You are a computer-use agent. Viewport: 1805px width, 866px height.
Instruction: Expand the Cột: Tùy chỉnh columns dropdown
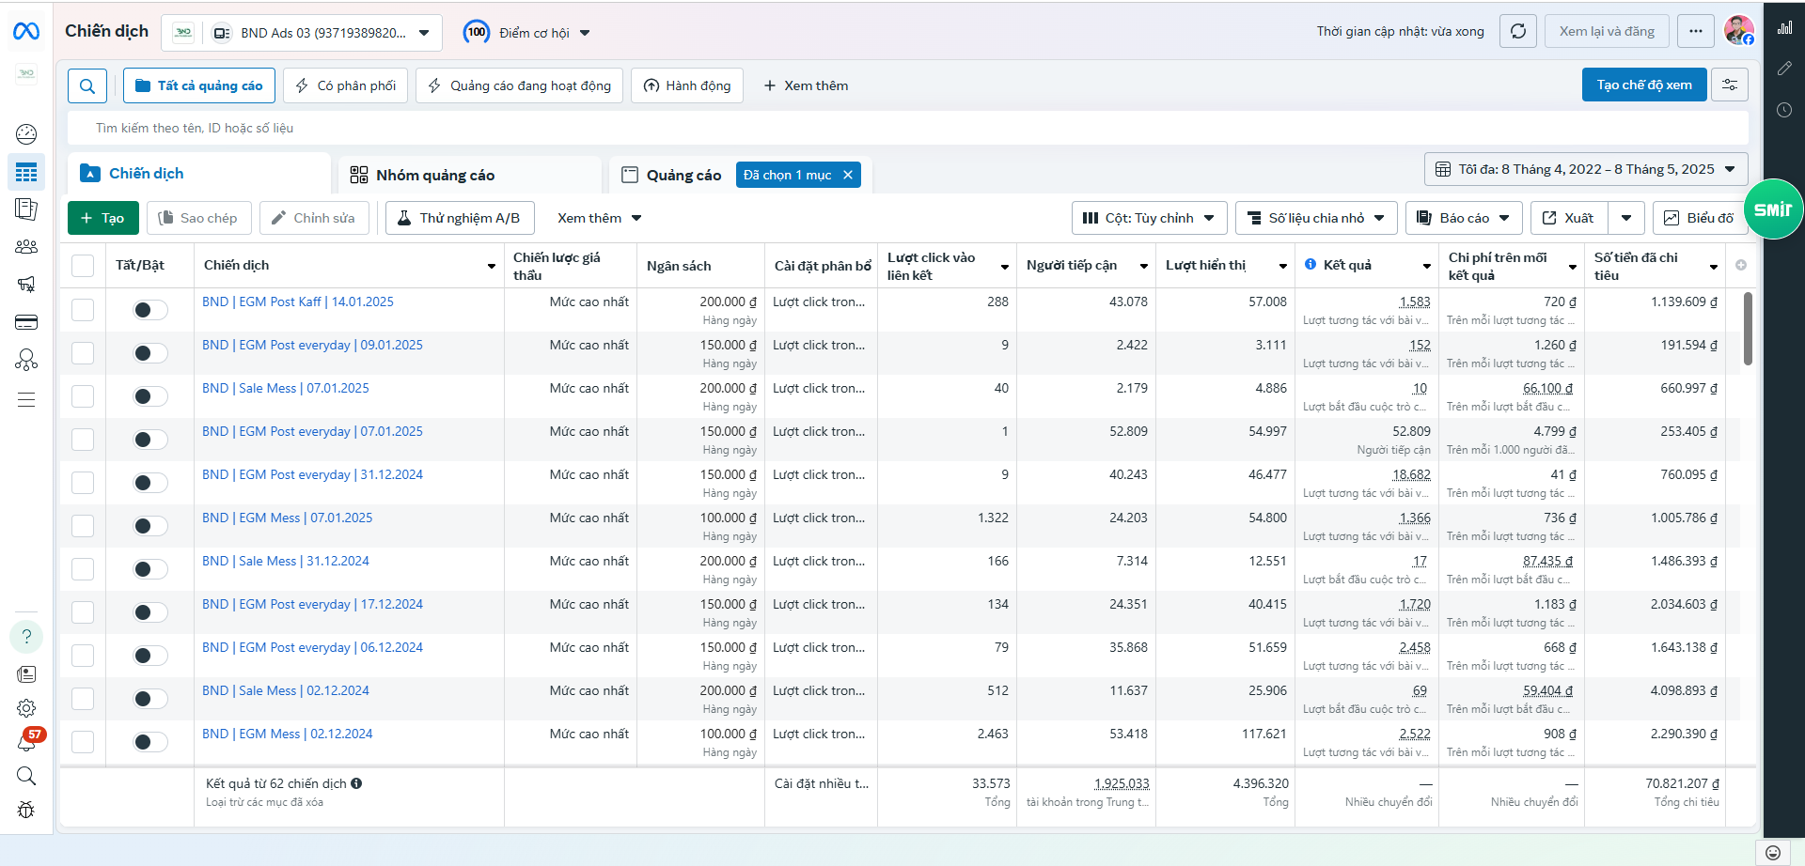pyautogui.click(x=1149, y=218)
